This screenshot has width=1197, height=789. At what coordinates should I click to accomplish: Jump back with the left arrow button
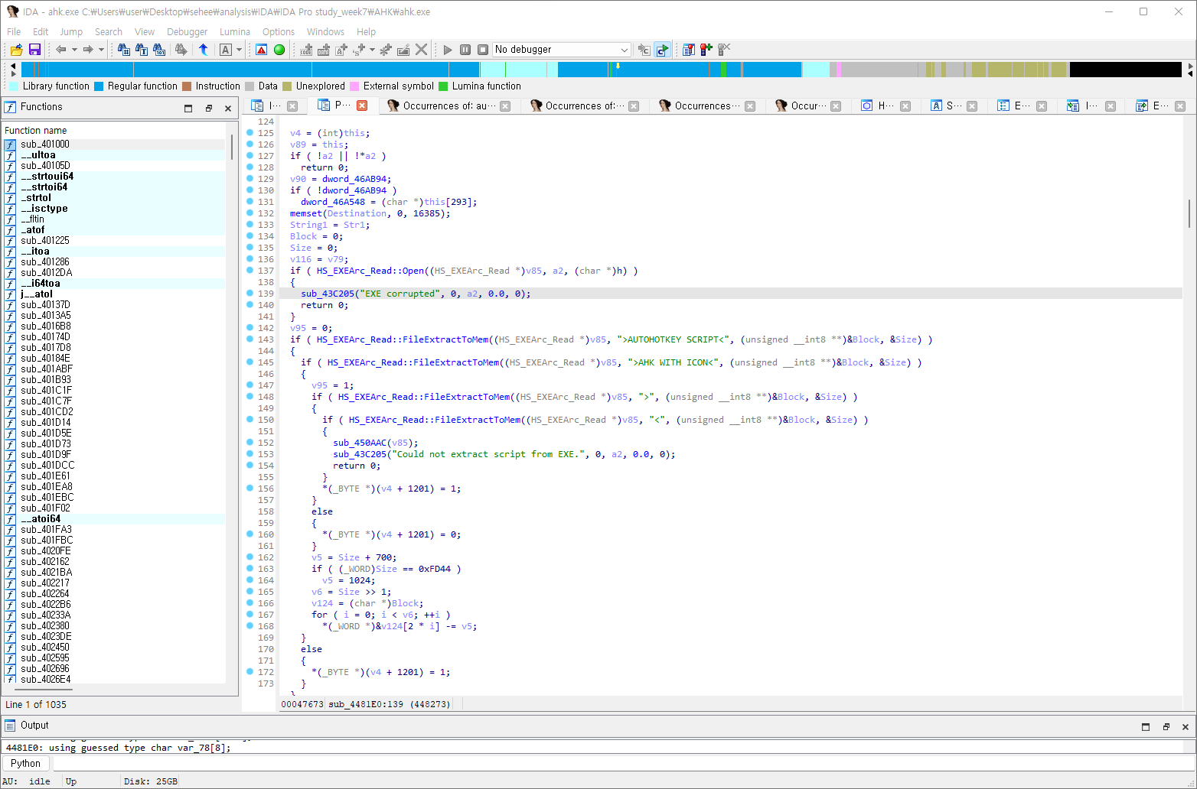60,50
